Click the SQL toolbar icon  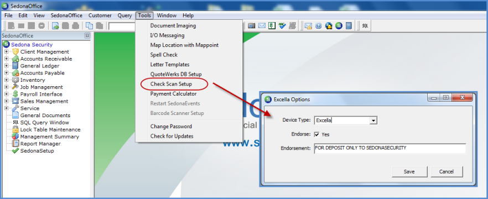tap(365, 26)
